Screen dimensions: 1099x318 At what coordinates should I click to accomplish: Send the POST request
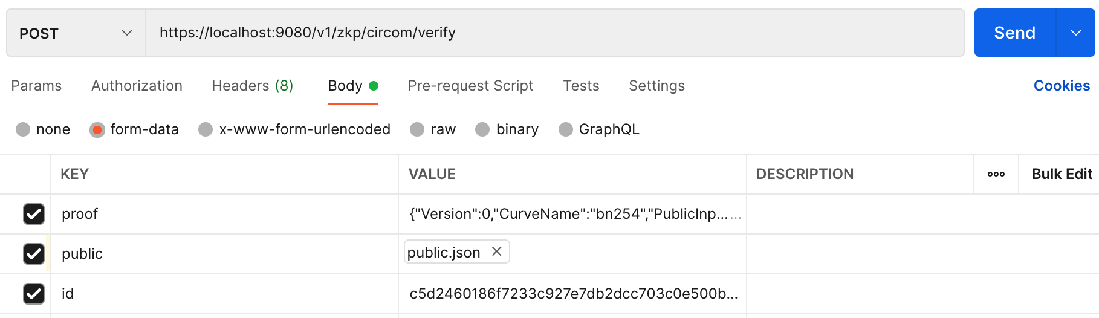tap(1015, 33)
